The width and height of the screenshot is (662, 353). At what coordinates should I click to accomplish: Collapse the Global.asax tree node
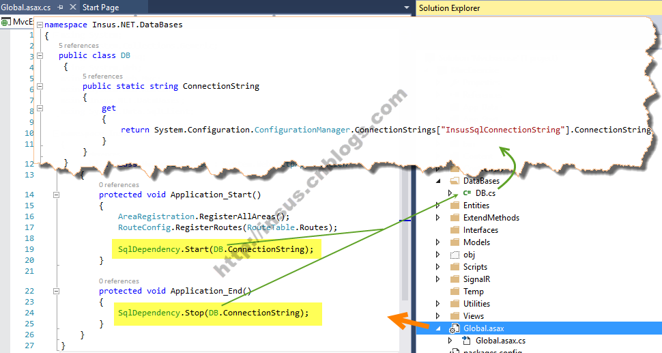point(438,328)
